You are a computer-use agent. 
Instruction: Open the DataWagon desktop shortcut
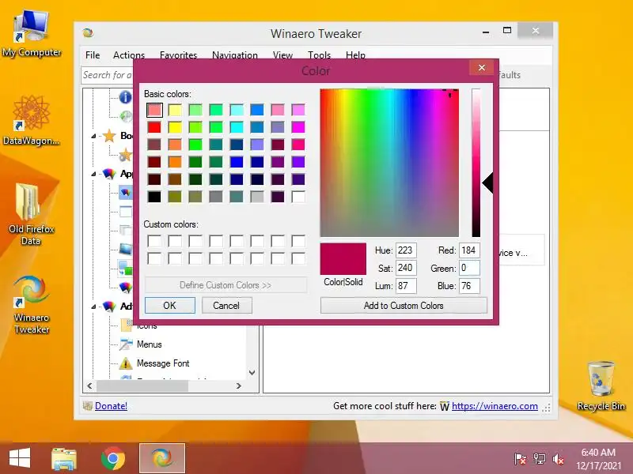coord(32,120)
